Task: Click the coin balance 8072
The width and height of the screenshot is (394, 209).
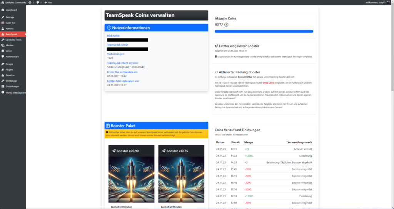Action: tap(219, 25)
